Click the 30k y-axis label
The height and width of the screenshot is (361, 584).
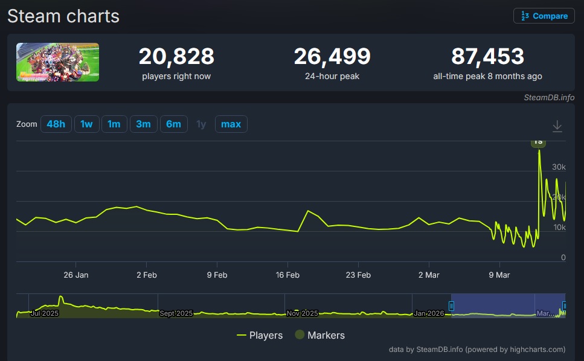point(559,167)
